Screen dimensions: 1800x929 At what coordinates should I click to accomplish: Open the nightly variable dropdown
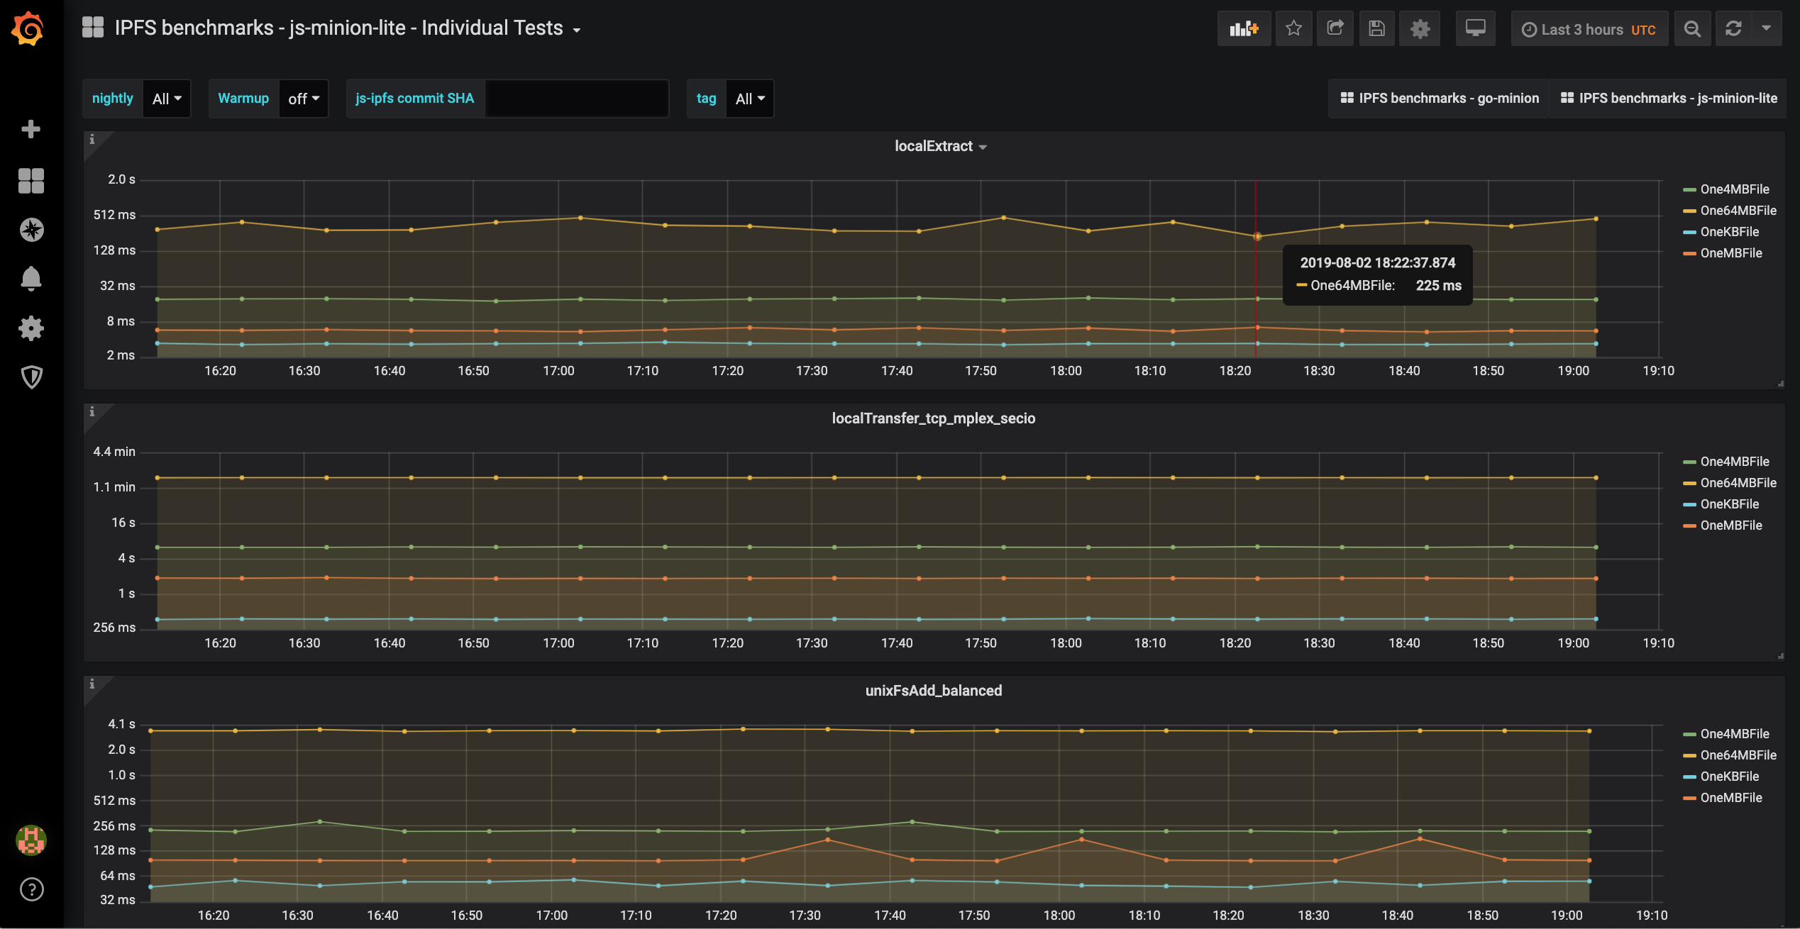[x=167, y=99]
